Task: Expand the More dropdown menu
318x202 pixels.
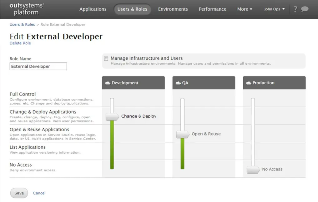Action: 245,9
